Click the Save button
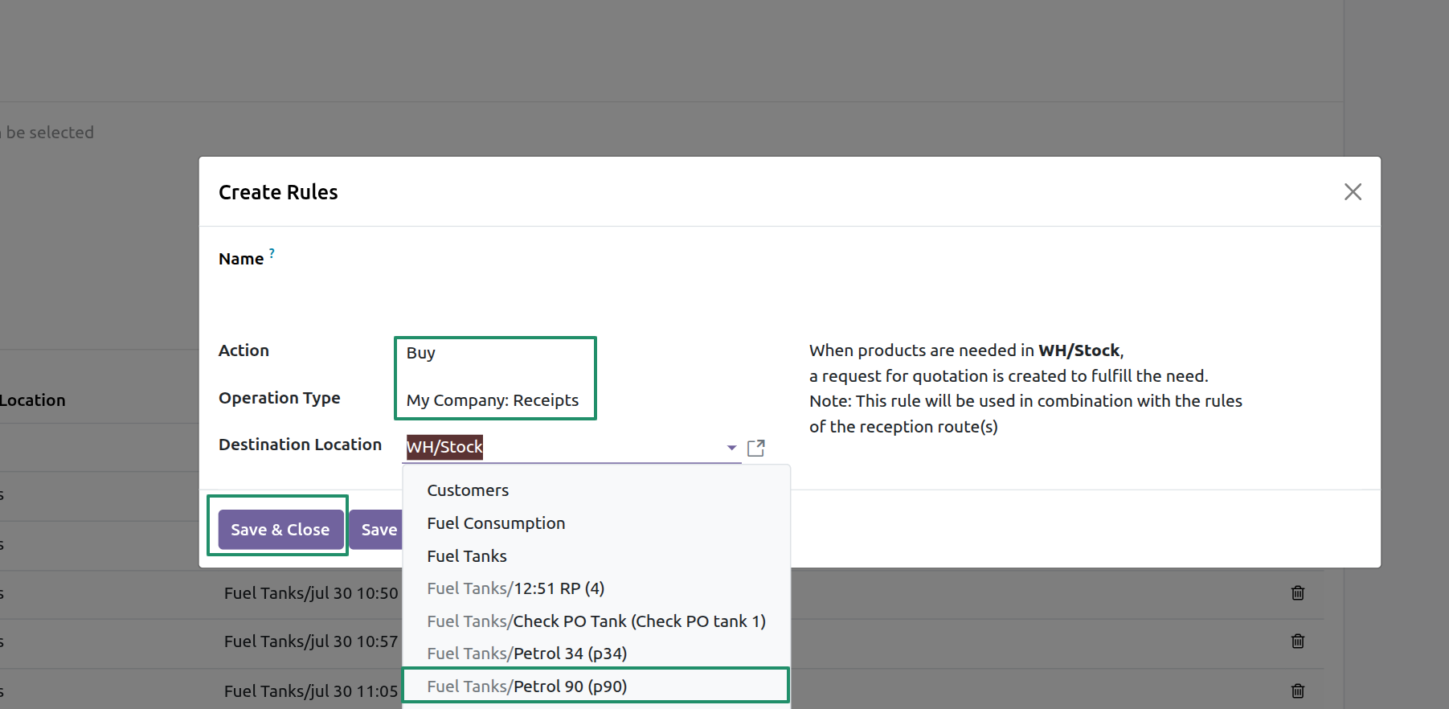Image resolution: width=1449 pixels, height=709 pixels. (x=377, y=530)
